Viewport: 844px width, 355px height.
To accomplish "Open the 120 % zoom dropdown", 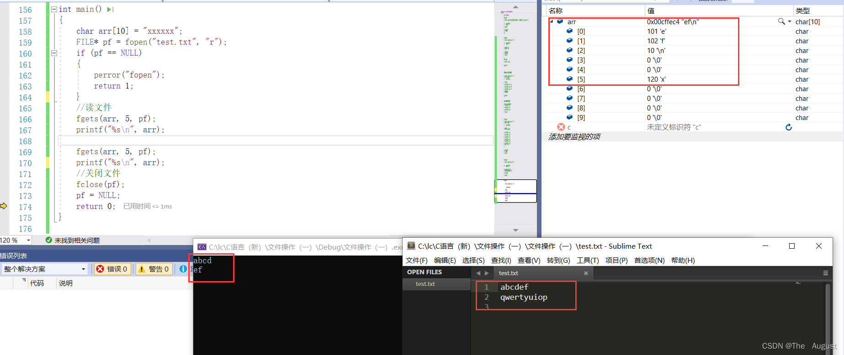I will click(28, 240).
